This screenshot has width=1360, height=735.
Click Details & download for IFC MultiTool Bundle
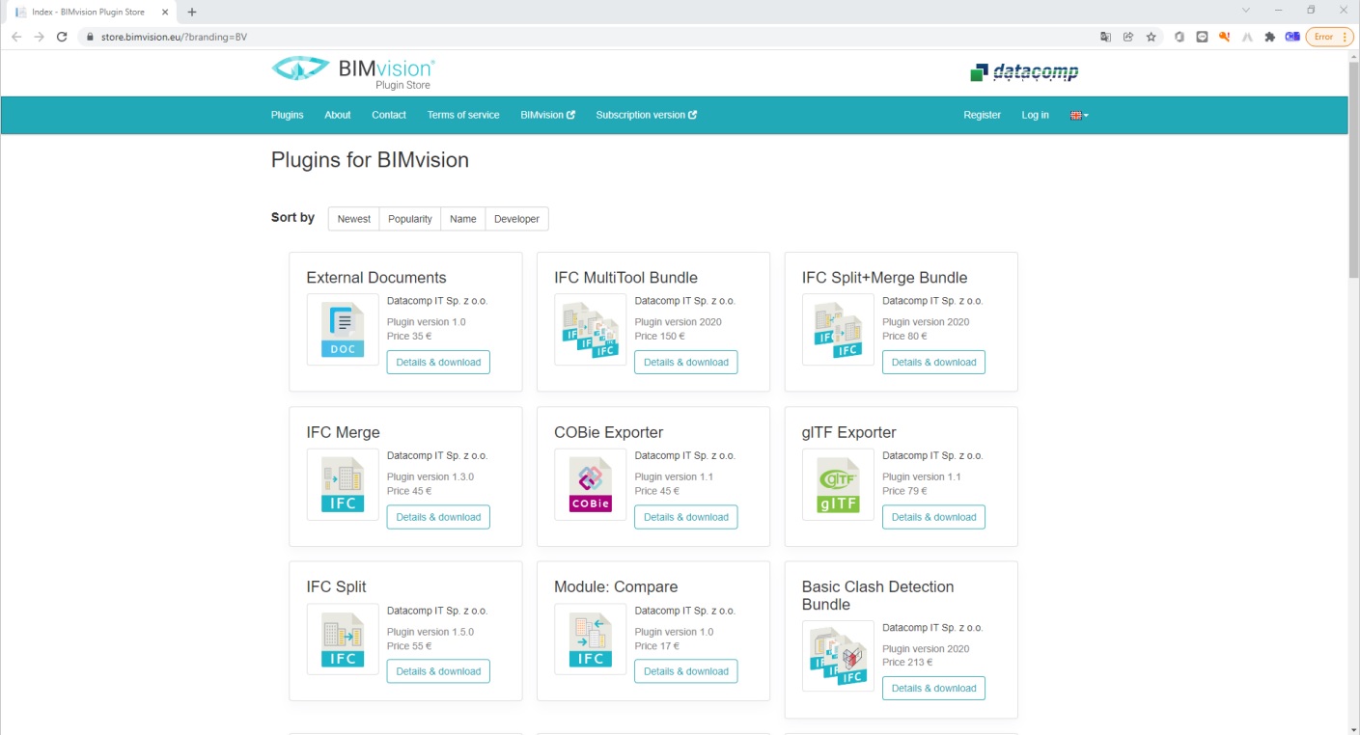pyautogui.click(x=686, y=363)
